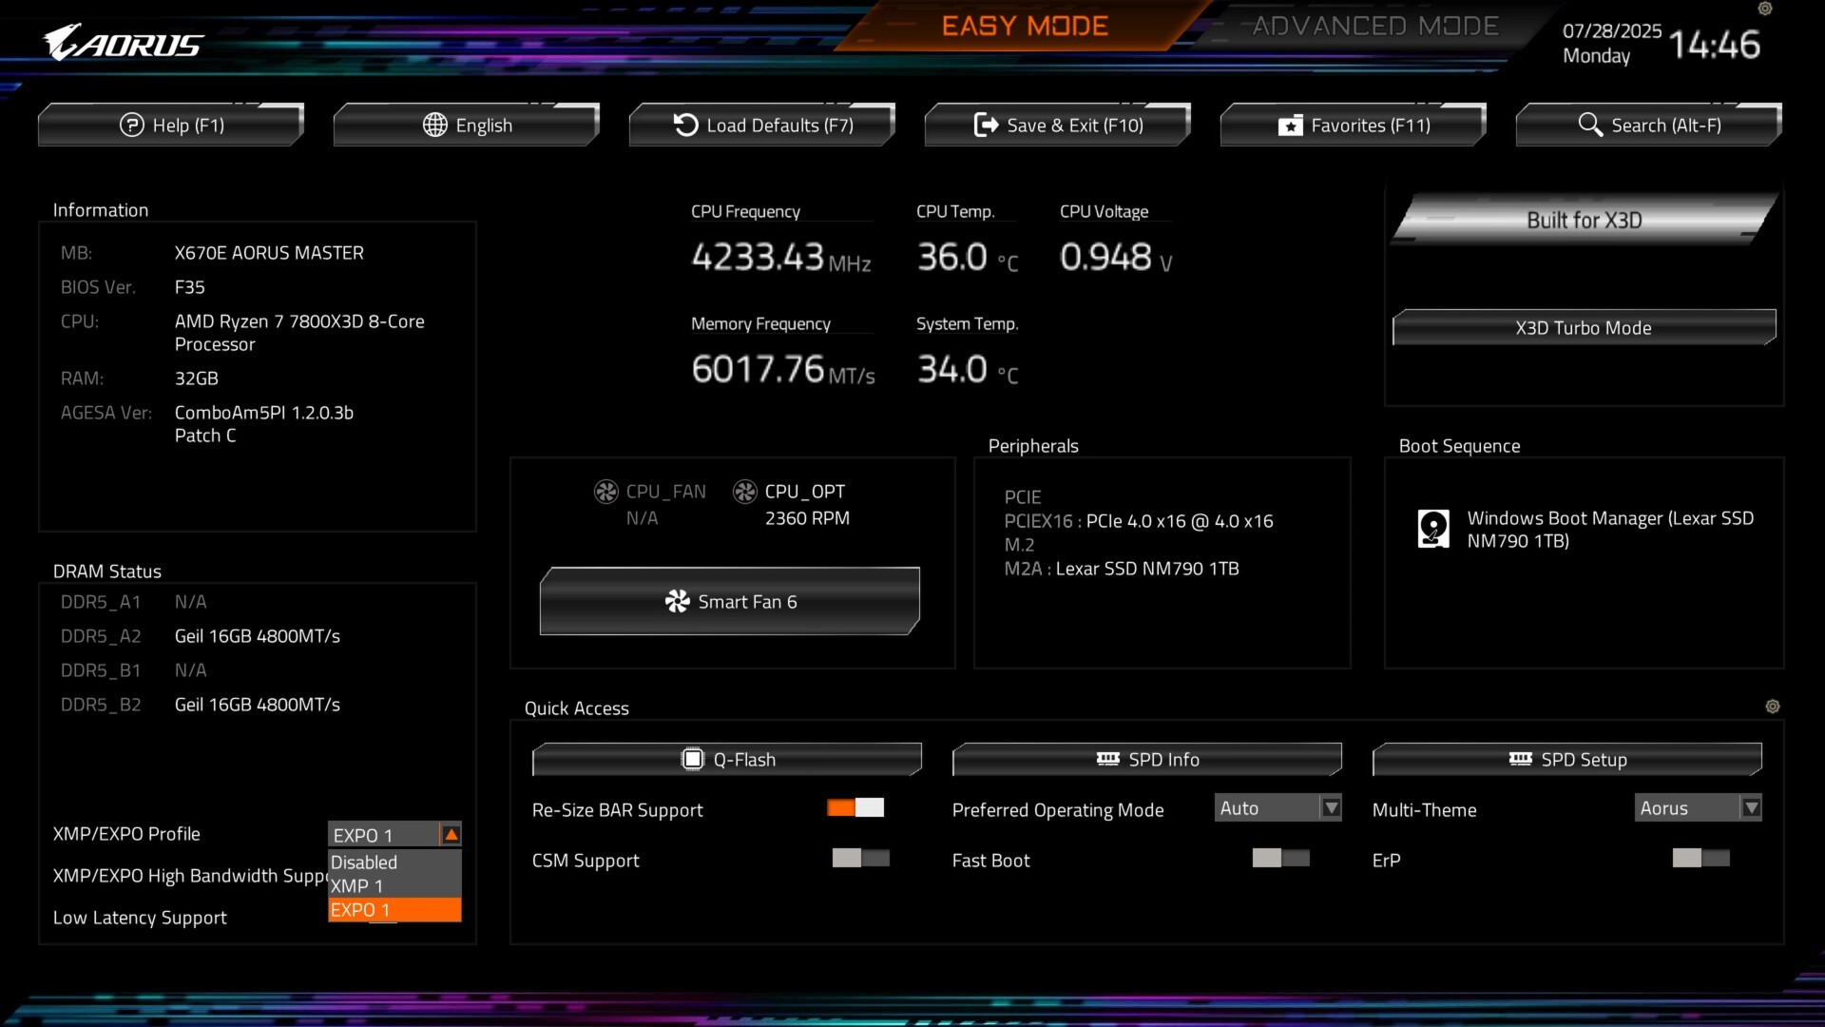Image resolution: width=1825 pixels, height=1027 pixels.
Task: Click the Load Defaults reset arrow icon
Action: tap(685, 125)
